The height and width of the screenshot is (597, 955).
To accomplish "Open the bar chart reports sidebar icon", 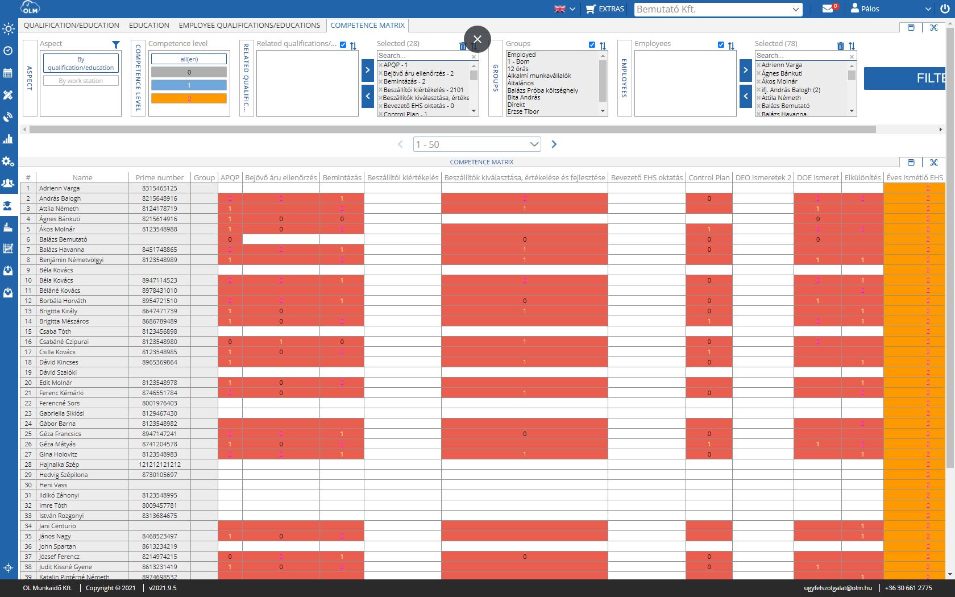I will pos(9,139).
